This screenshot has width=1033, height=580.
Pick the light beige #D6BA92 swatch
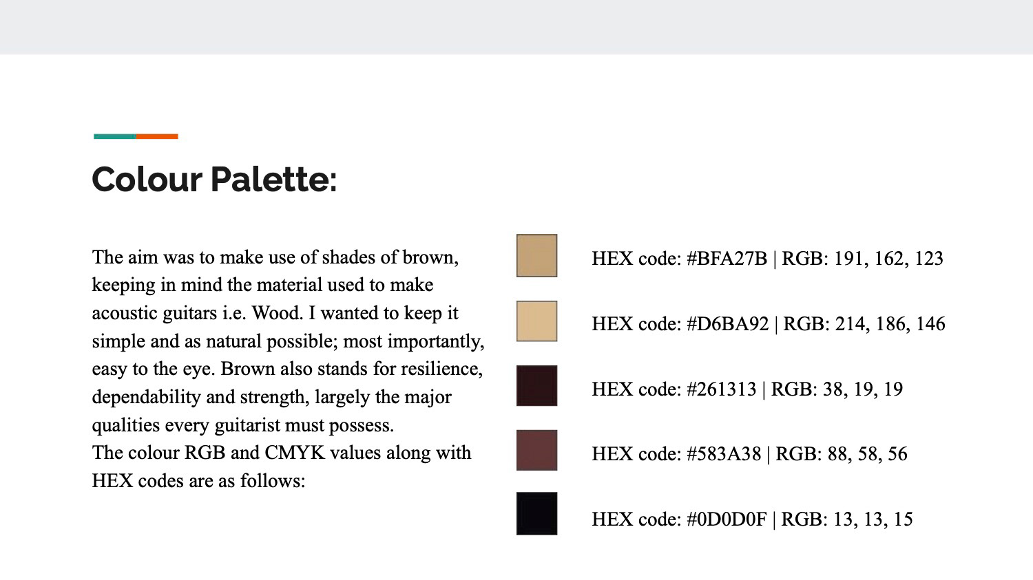click(536, 321)
